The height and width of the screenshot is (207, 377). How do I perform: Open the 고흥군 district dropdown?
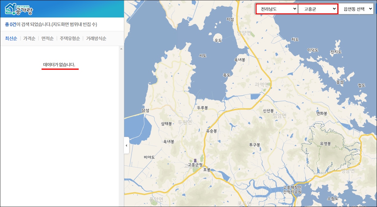tap(318, 9)
